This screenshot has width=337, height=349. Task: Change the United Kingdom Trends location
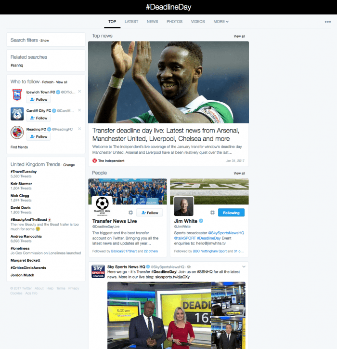coord(69,165)
